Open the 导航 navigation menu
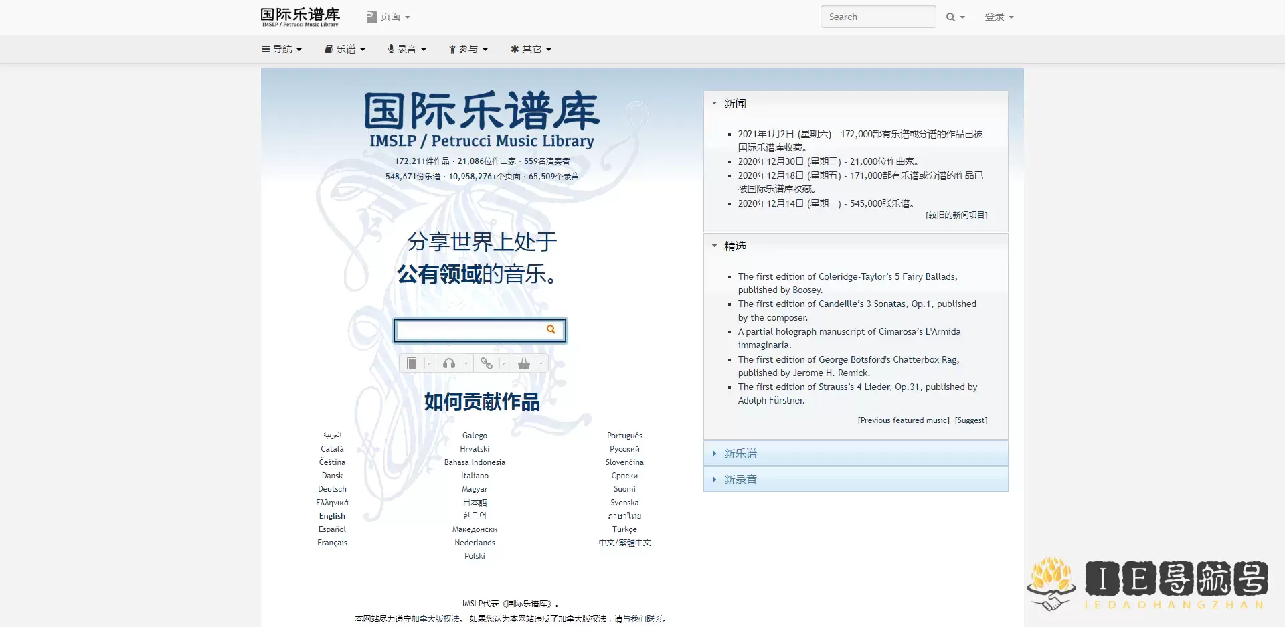The image size is (1285, 627). (x=282, y=48)
